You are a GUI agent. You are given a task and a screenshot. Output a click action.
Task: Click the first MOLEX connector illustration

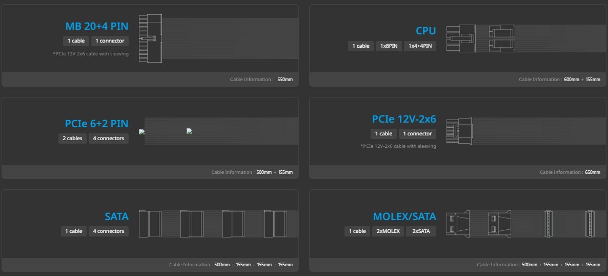(x=458, y=224)
